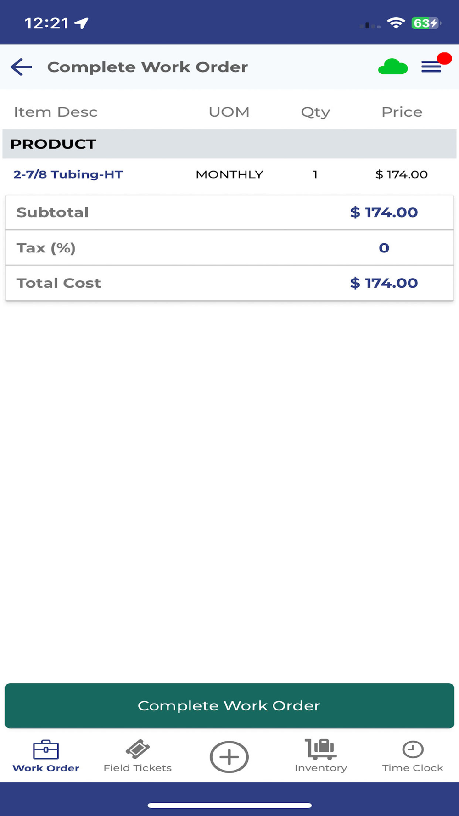Tap the red notification dot
459x816 pixels.
point(444,58)
